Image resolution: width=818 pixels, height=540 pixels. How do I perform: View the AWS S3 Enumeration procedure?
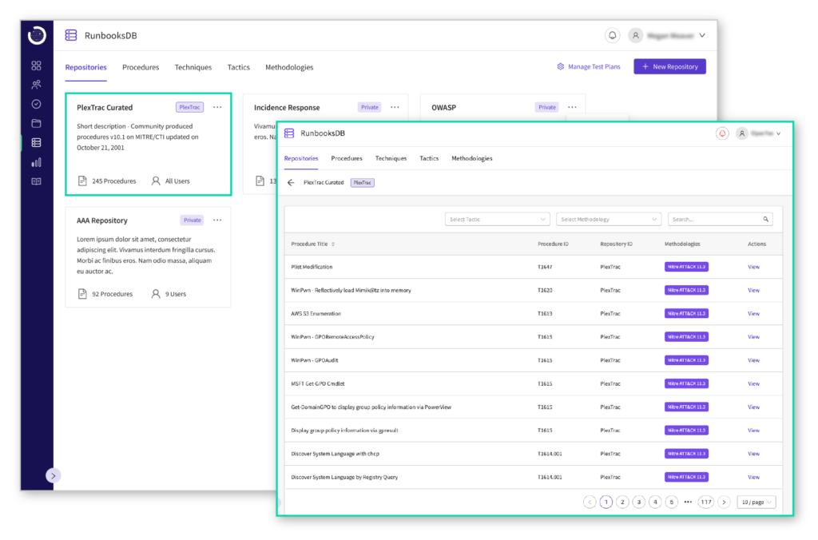[753, 314]
